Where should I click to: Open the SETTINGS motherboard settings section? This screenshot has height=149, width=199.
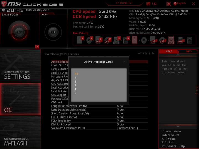coord(20,66)
